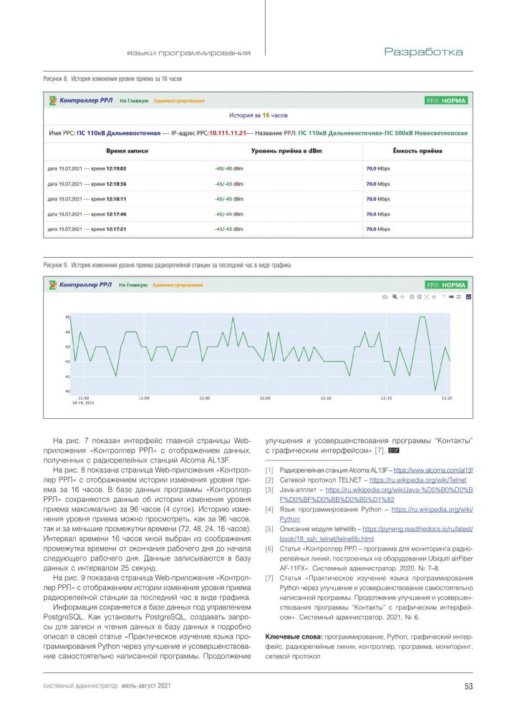Open the Wikipedia Java applet link in reference 3

(377, 495)
